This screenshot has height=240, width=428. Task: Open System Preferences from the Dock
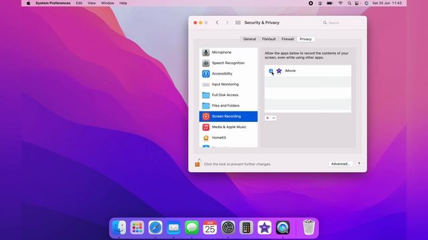click(228, 227)
